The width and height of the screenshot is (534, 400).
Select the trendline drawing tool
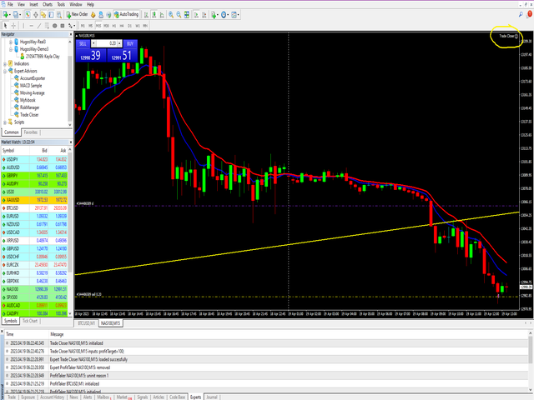[x=39, y=26]
